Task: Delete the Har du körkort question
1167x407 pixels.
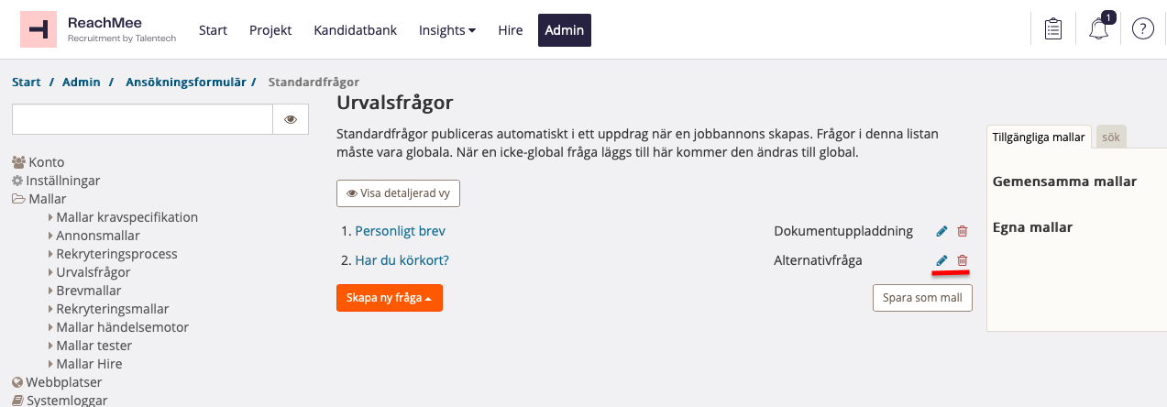Action: tap(962, 261)
